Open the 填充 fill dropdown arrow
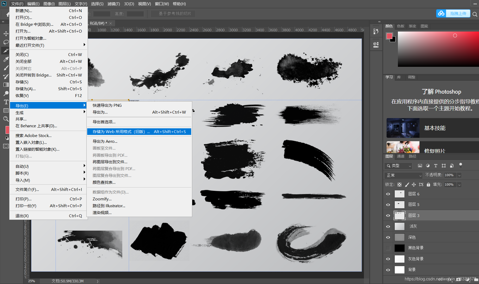This screenshot has height=284, width=479. coord(459,185)
